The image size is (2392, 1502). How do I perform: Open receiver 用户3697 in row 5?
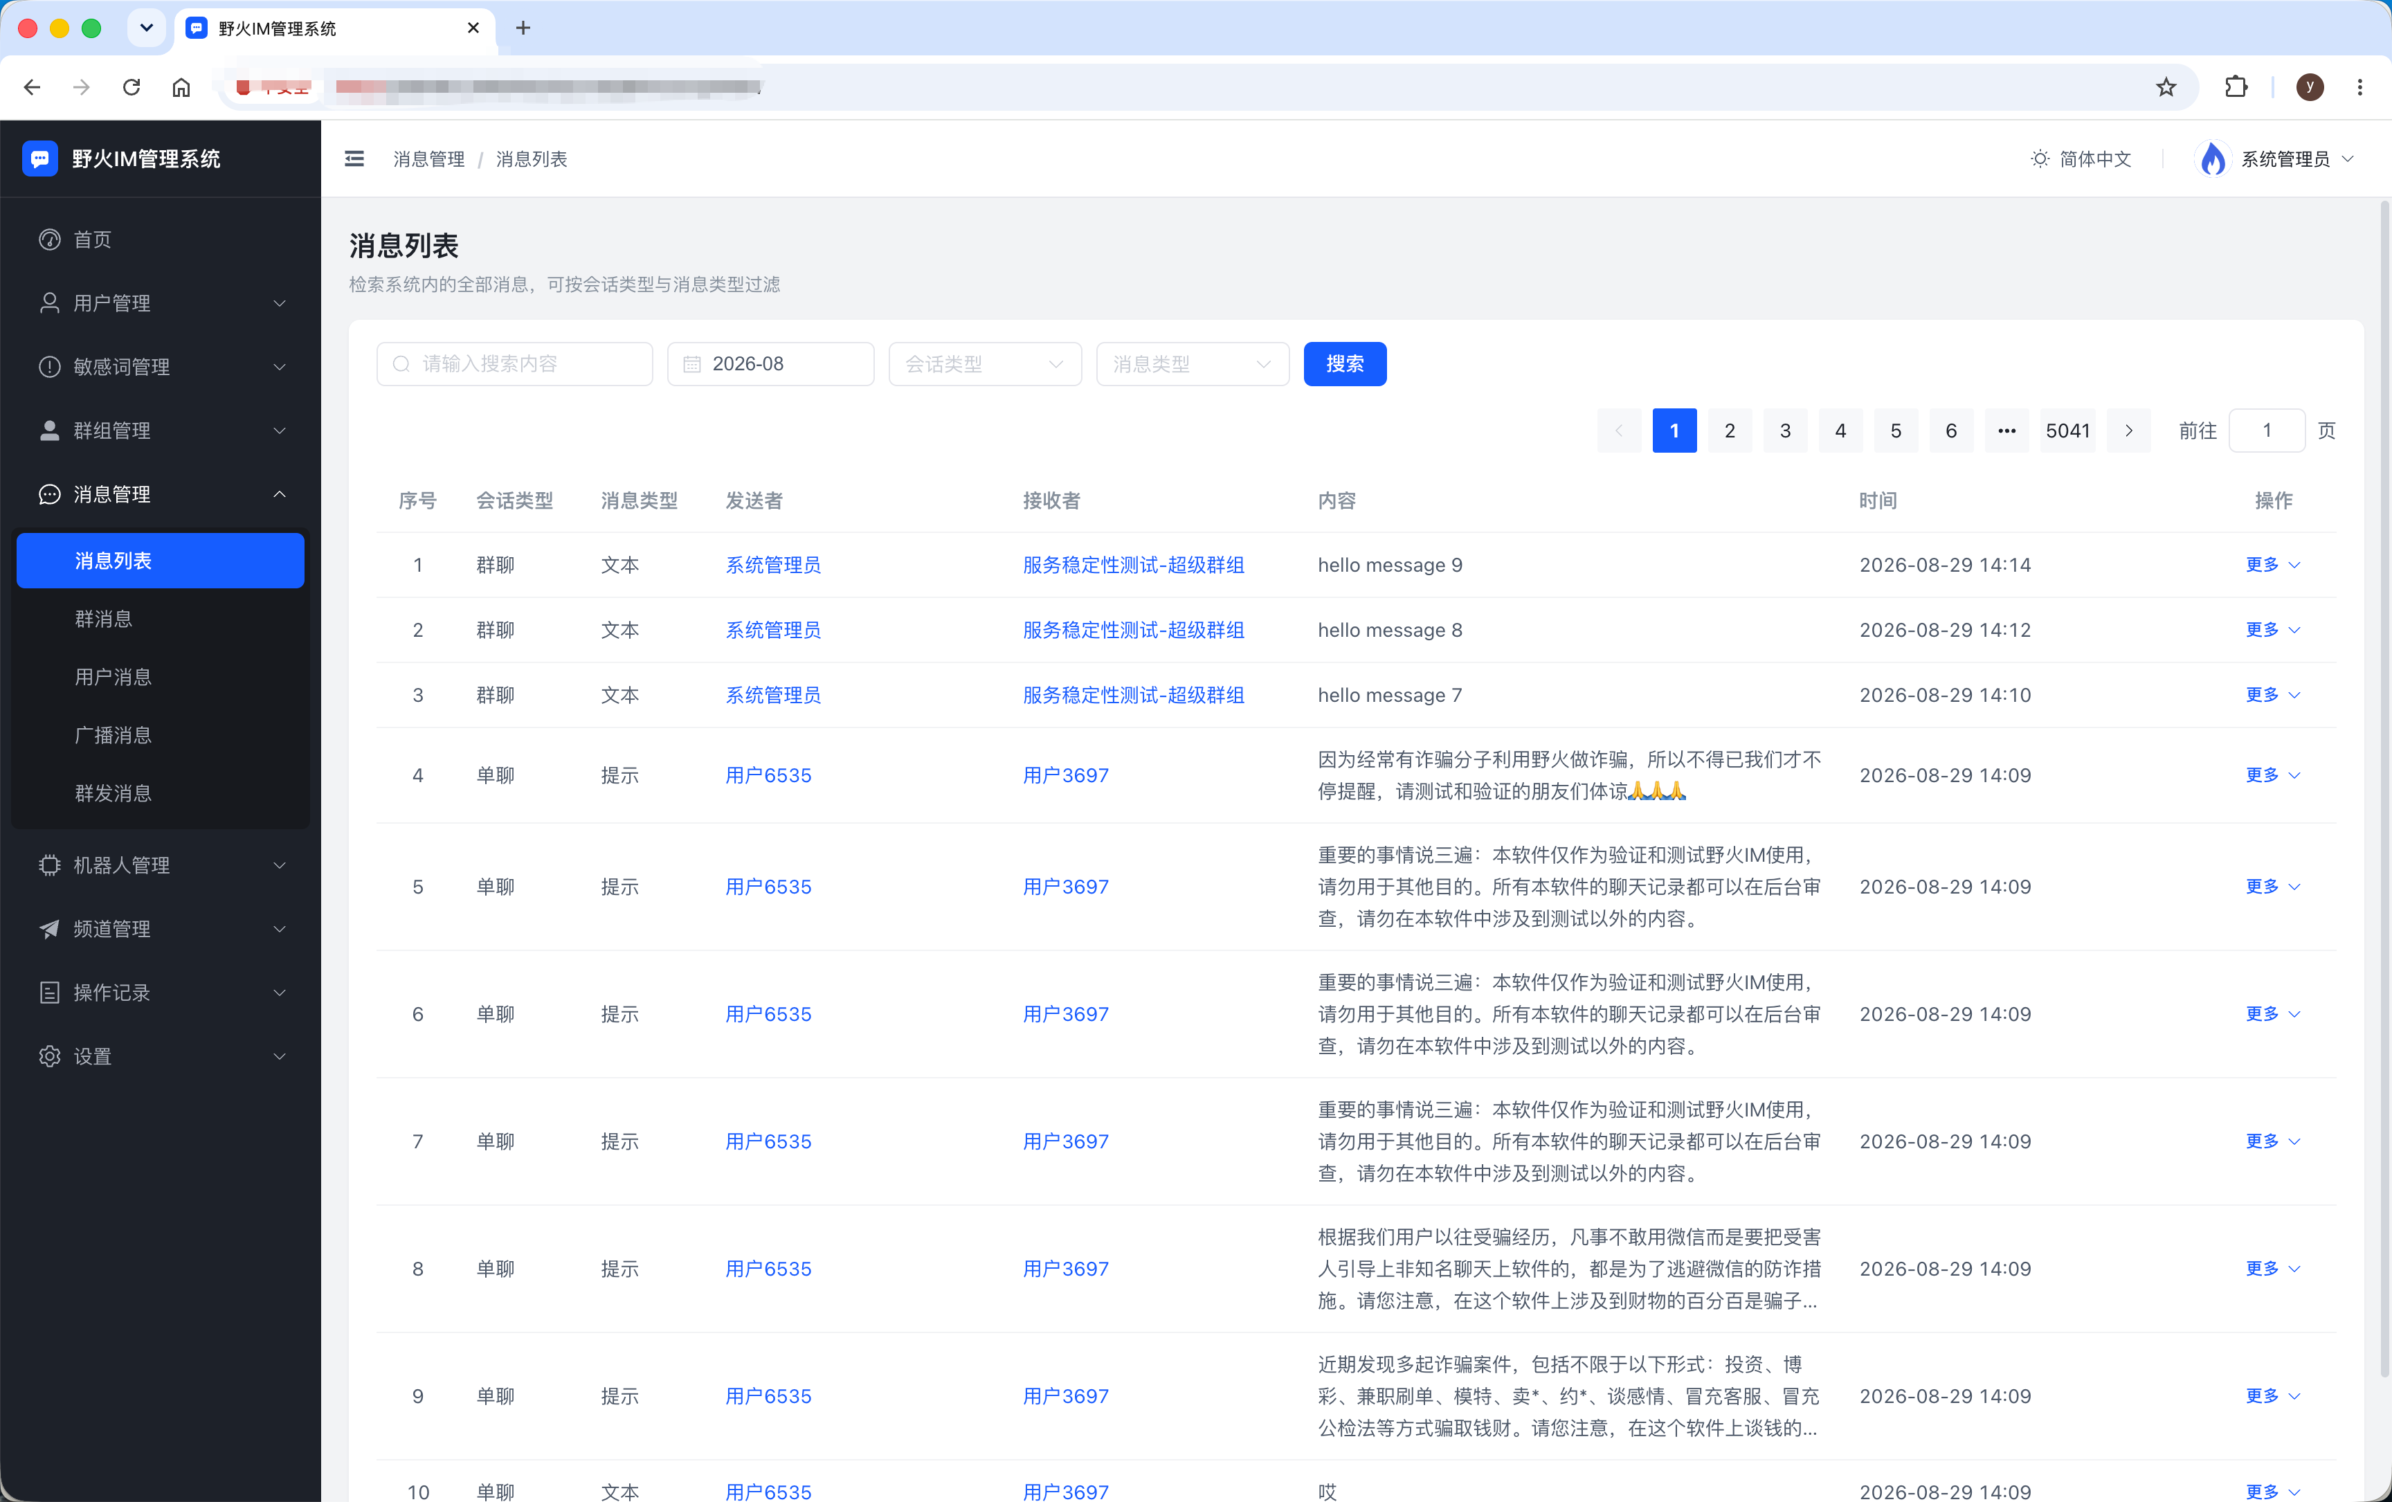[x=1066, y=887]
